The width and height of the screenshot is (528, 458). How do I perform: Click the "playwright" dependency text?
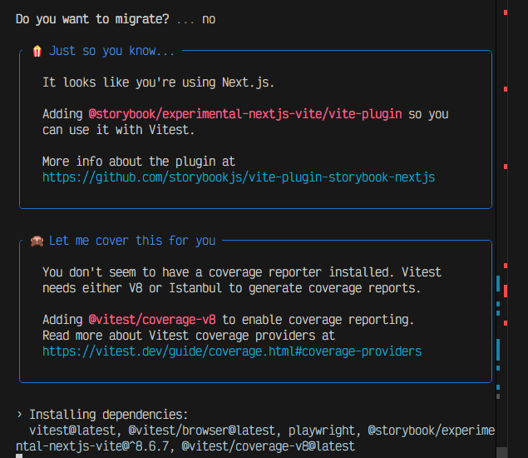coord(321,431)
